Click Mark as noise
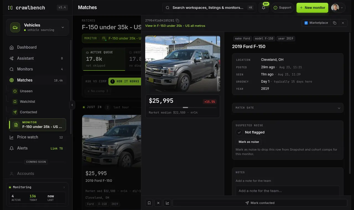The width and height of the screenshot is (354, 210). pos(249,142)
